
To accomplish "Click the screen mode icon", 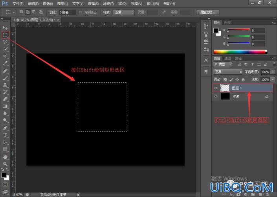I will coord(5,192).
